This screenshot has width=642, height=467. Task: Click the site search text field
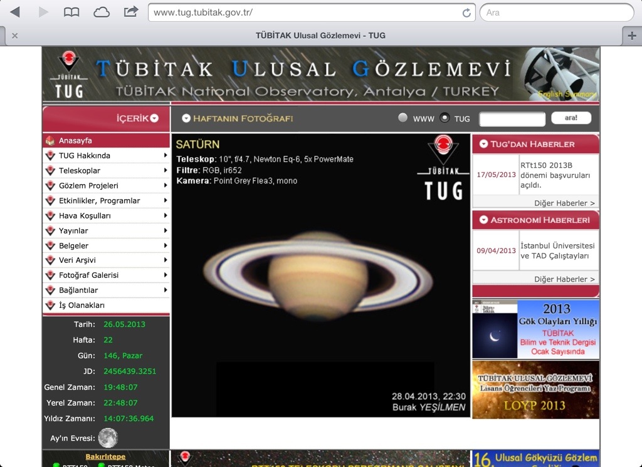point(512,119)
